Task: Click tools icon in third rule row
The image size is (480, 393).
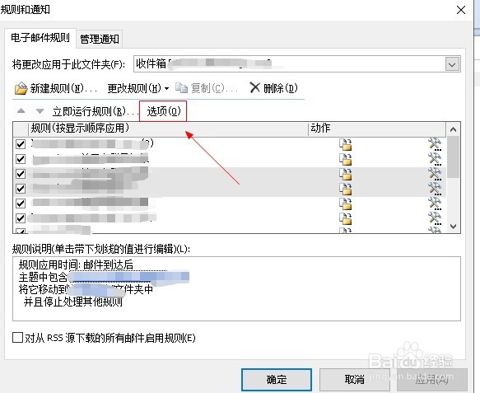Action: (435, 174)
